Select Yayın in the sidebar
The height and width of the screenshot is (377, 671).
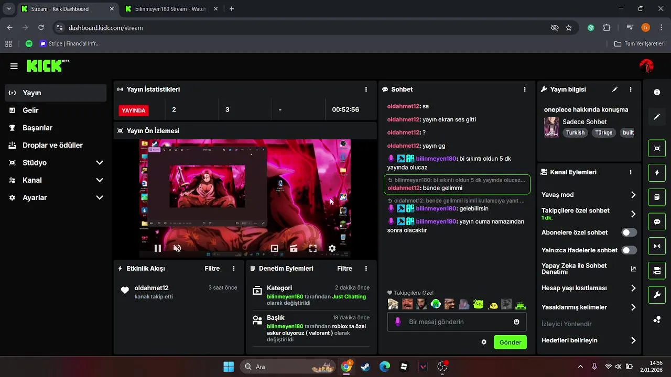pos(56,93)
